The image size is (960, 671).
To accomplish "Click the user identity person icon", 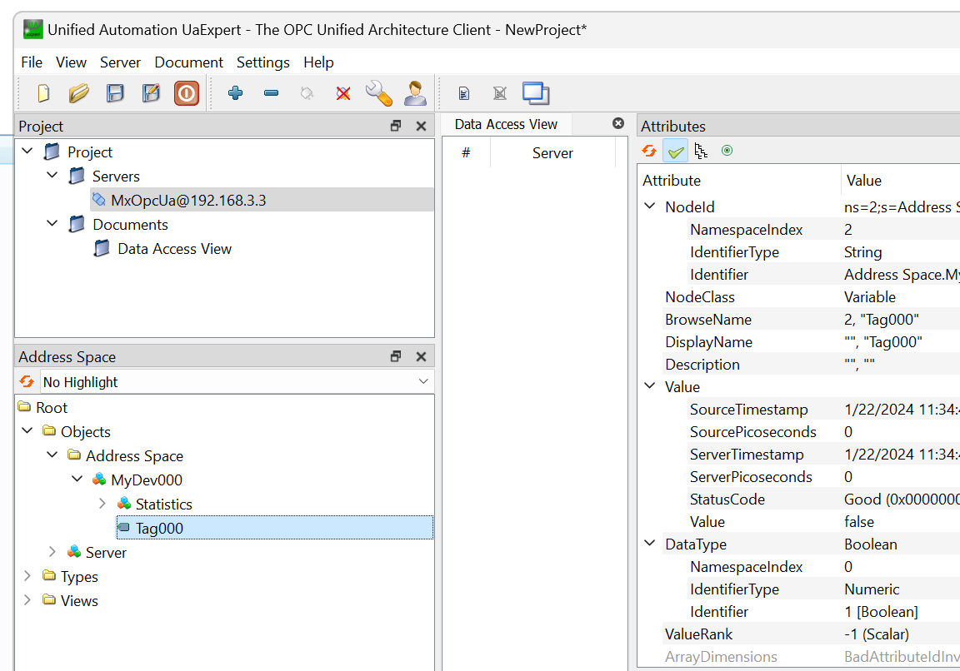I will 416,93.
